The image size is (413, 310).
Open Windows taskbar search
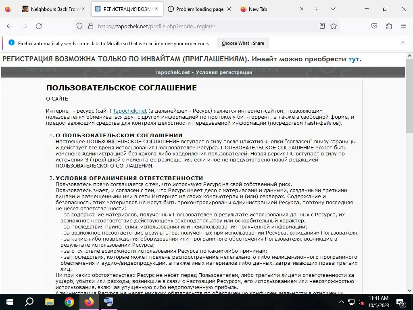29,302
